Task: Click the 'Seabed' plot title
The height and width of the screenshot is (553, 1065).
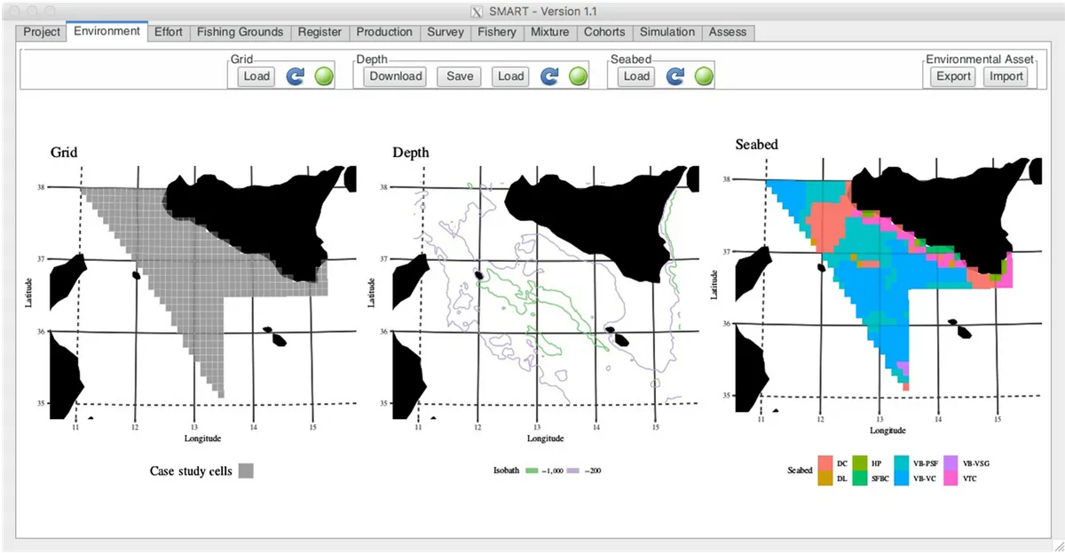Action: click(x=756, y=144)
